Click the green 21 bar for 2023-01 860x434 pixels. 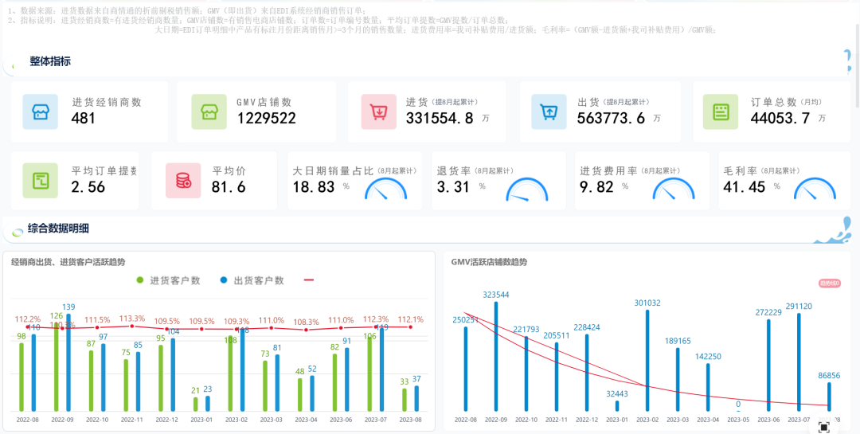(x=195, y=405)
